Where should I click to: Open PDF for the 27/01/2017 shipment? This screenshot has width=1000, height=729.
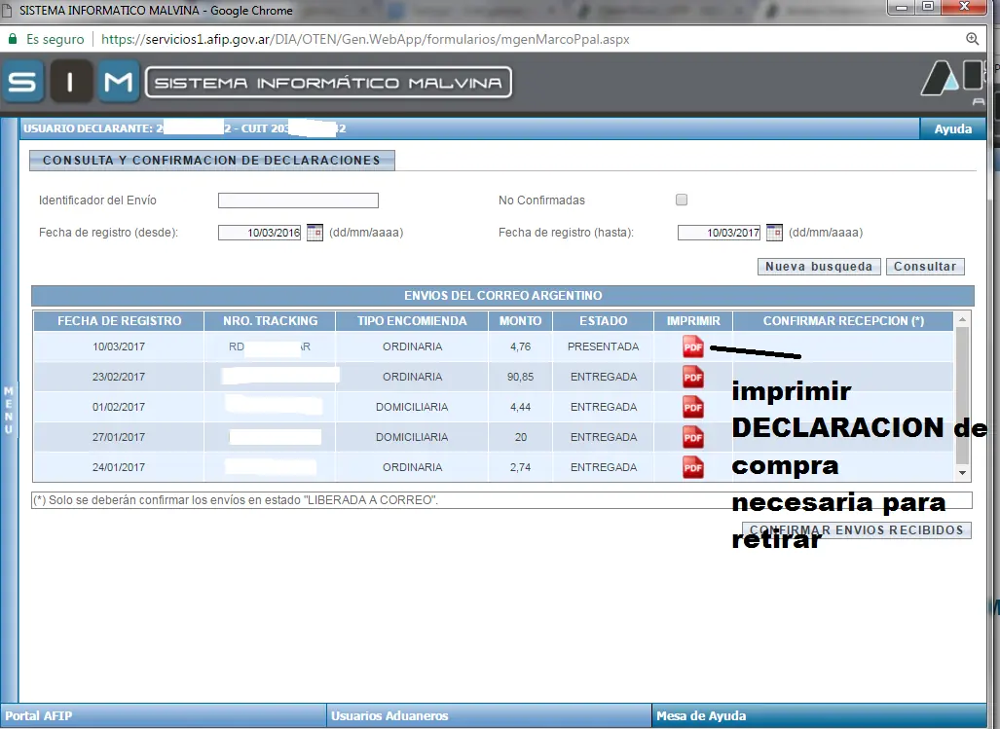click(693, 437)
